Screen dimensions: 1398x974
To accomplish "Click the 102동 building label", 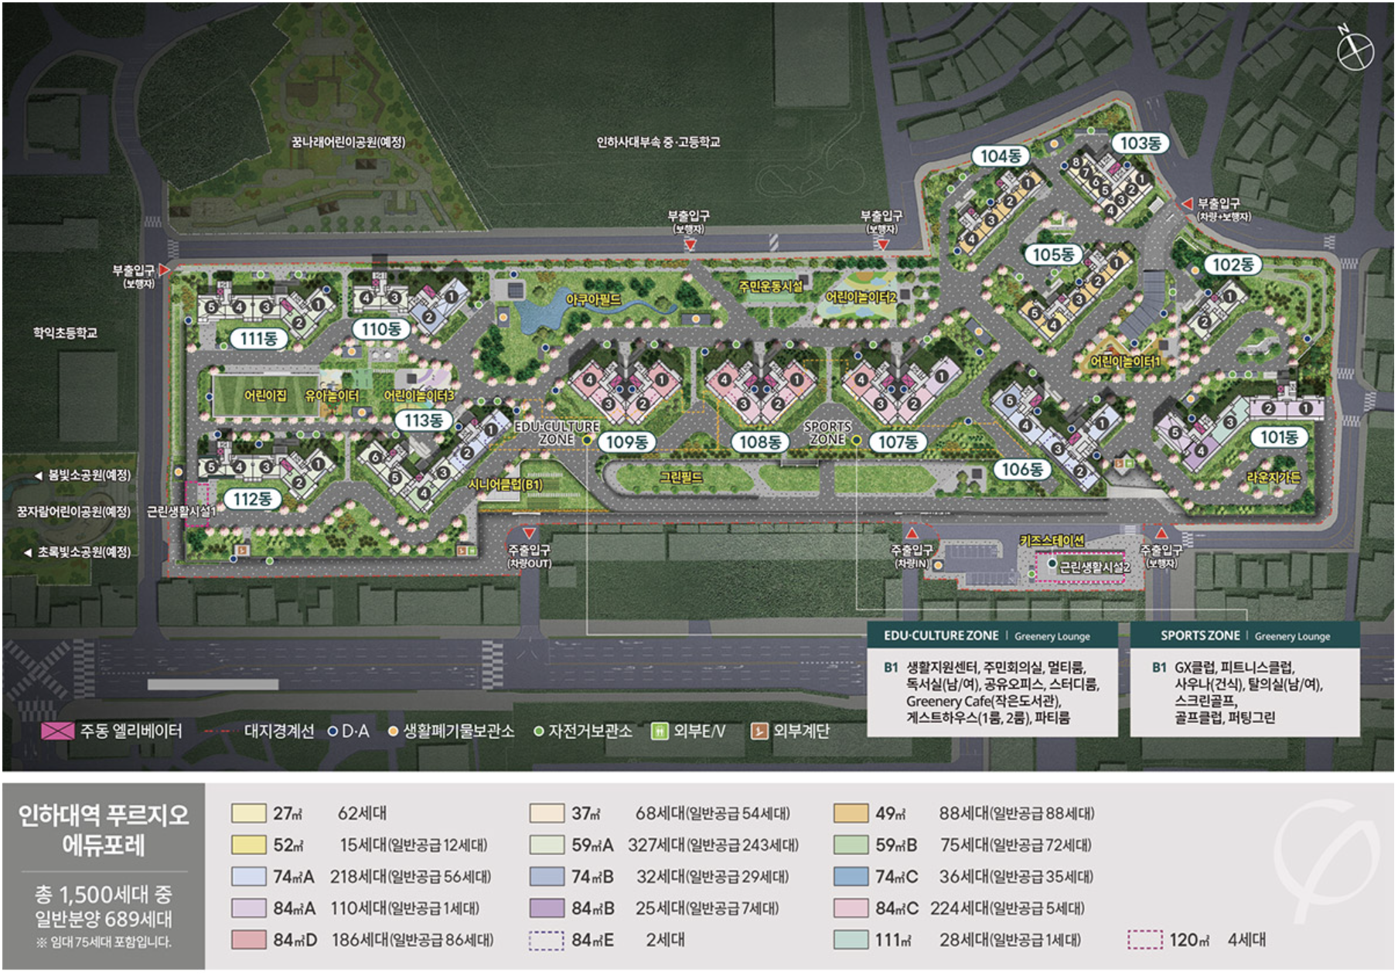I will pos(1233,264).
